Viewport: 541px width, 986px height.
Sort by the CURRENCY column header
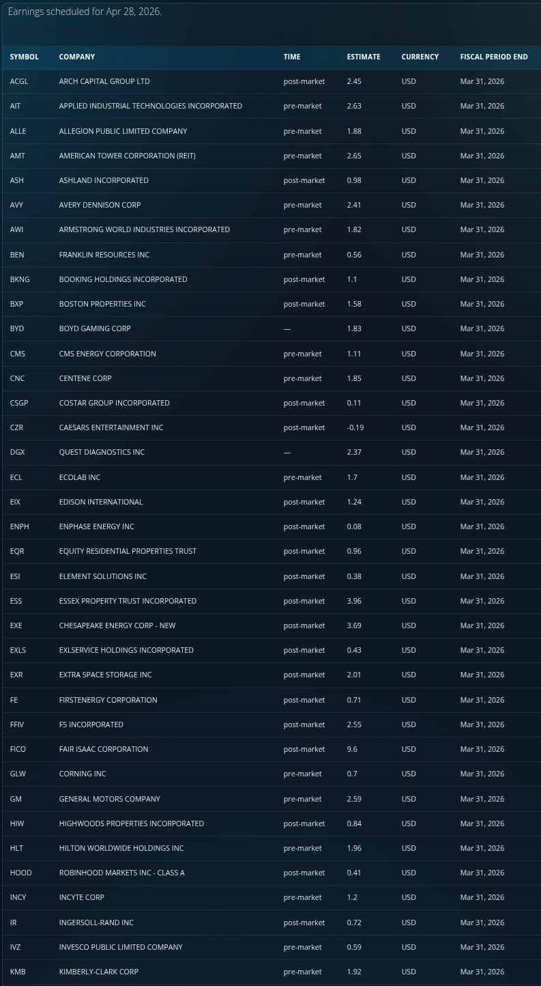420,57
